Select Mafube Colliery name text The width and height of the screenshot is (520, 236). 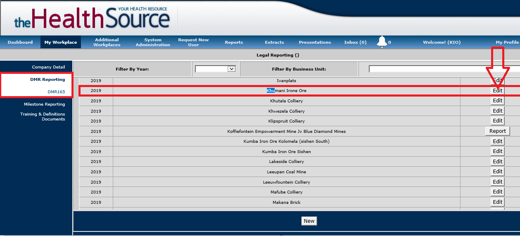286,192
